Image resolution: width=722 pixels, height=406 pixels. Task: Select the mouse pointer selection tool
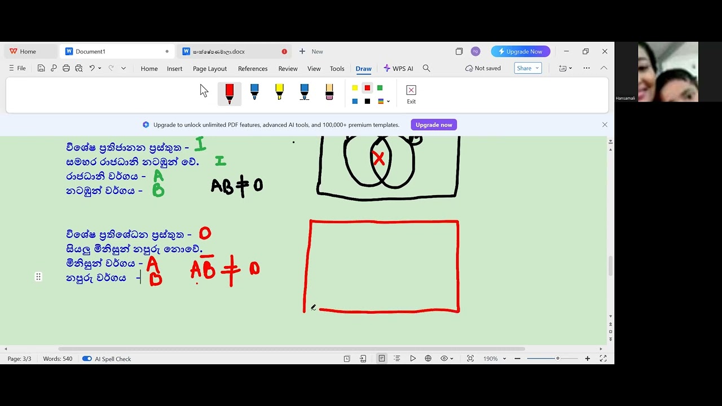(204, 91)
